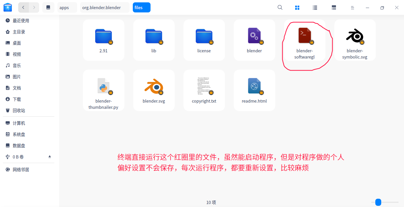Click the blender-symbolic.svg file name
The image size is (404, 207).
pyautogui.click(x=355, y=54)
